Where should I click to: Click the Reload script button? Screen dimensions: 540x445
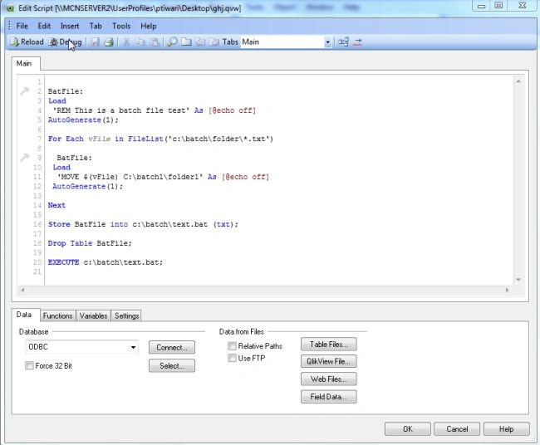(x=27, y=42)
